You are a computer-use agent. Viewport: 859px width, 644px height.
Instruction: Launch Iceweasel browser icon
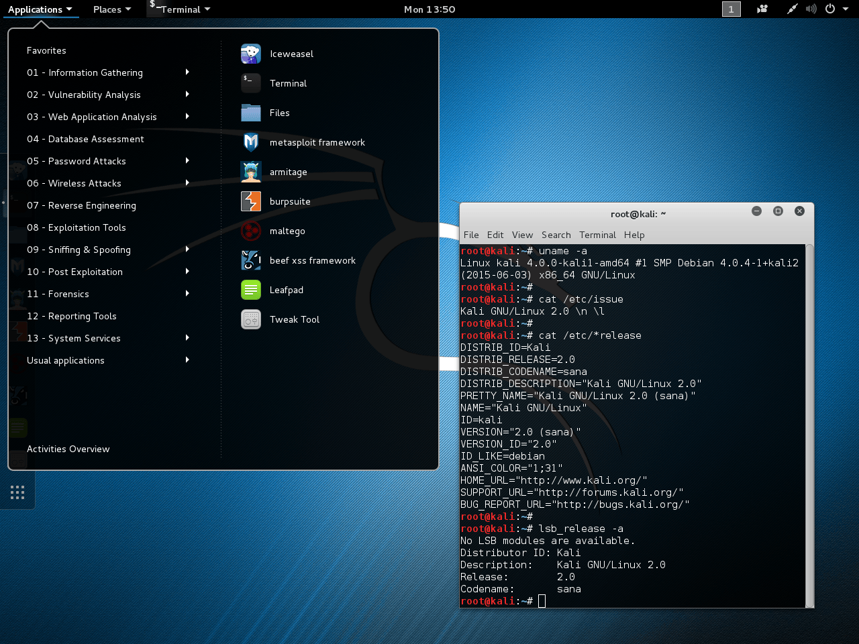coord(251,54)
